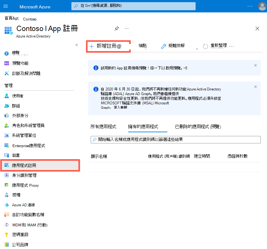267x249 pixels.
Task: Open blade ellipsis menu next to pin
Action: click(x=127, y=28)
